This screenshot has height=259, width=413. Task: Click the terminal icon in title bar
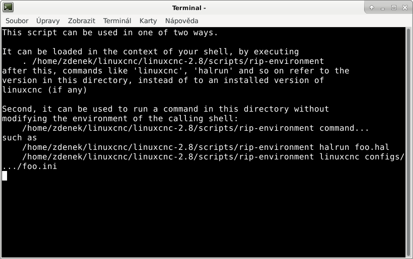(x=8, y=8)
